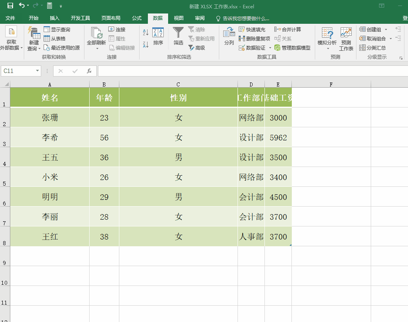Image resolution: width=408 pixels, height=322 pixels.
Task: Click the 性别 header cell
Action: pyautogui.click(x=178, y=98)
